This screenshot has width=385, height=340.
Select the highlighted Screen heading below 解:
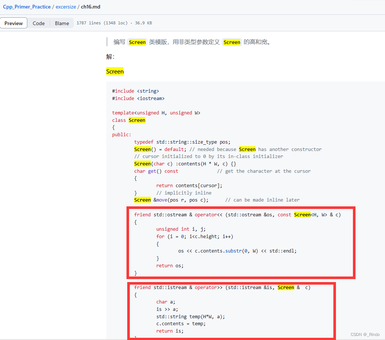115,71
